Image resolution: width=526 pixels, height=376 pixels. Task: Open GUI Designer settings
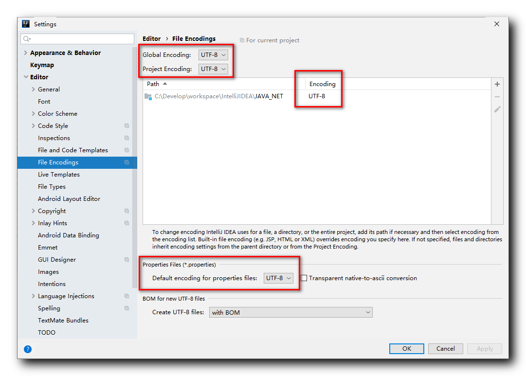[57, 260]
